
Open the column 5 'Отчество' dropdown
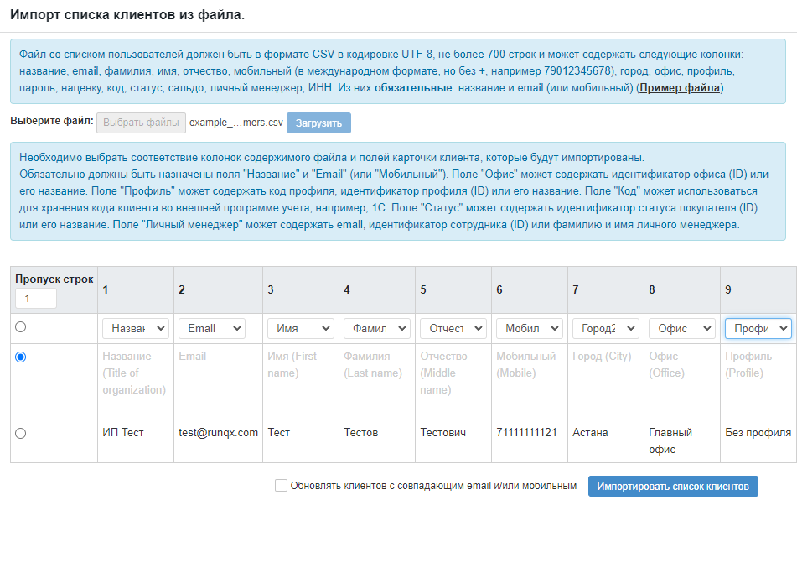coord(453,328)
